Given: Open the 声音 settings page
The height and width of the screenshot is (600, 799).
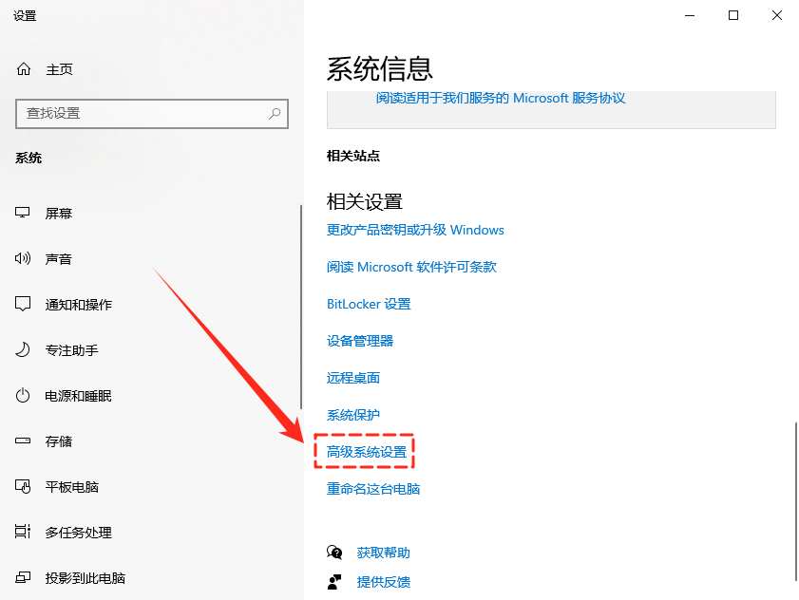Looking at the screenshot, I should point(59,259).
